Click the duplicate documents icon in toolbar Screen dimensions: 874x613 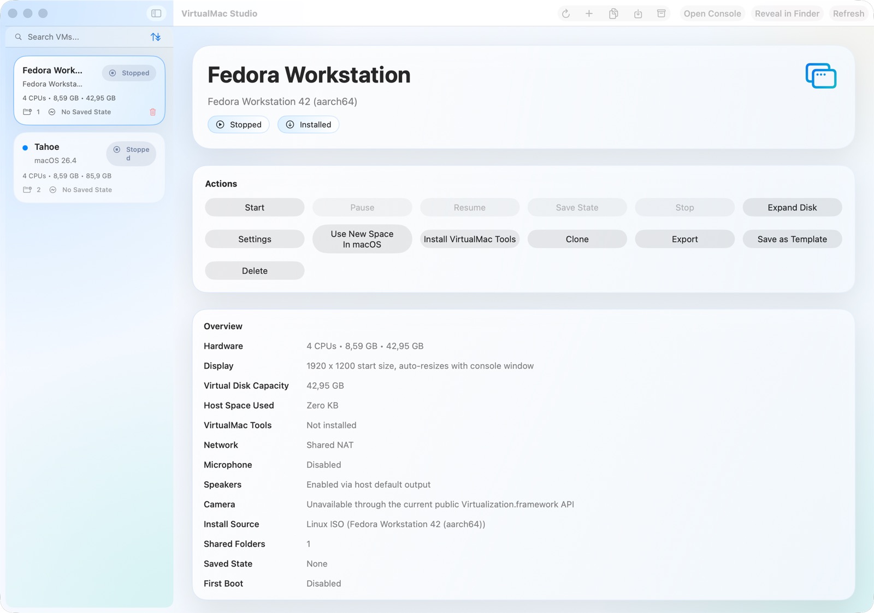click(613, 13)
